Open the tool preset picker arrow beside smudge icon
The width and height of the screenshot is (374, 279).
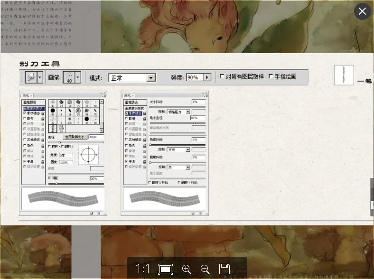pyautogui.click(x=40, y=77)
